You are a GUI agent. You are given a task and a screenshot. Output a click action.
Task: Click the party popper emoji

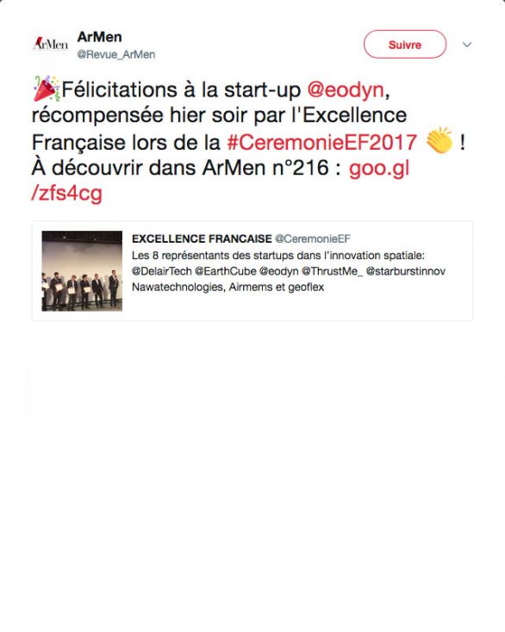click(46, 89)
